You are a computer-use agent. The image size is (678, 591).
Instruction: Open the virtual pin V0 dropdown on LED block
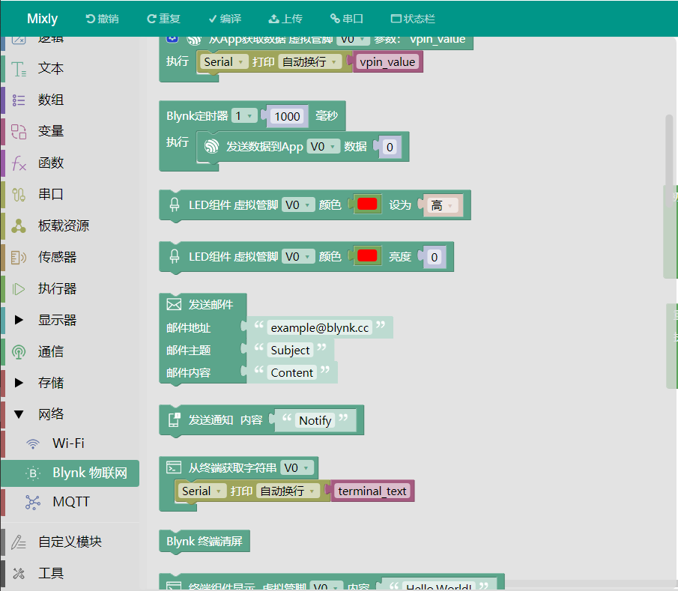point(298,203)
